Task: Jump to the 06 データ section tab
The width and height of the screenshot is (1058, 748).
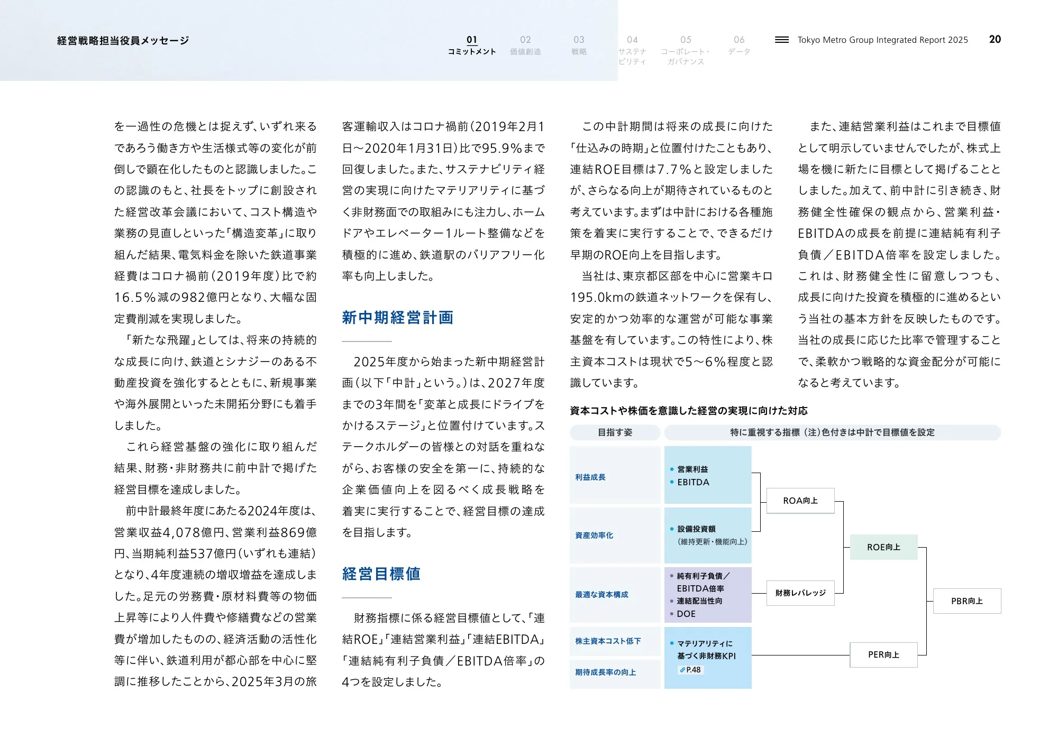Action: 739,45
